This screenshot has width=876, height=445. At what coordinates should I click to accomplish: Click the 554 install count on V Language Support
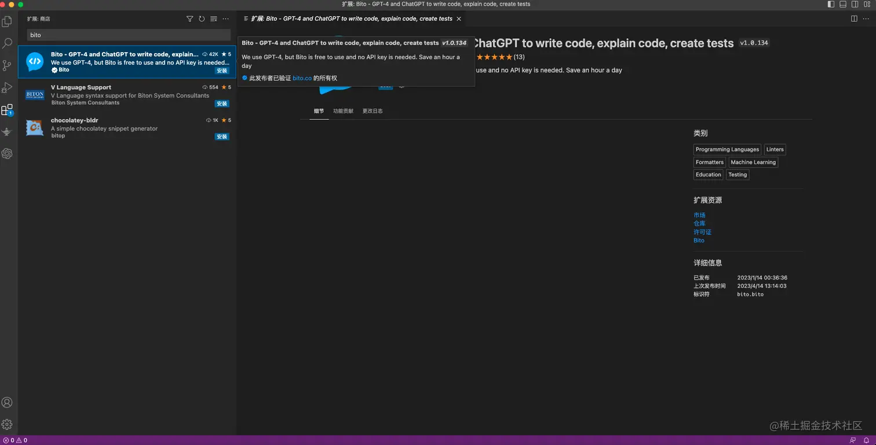pos(210,87)
